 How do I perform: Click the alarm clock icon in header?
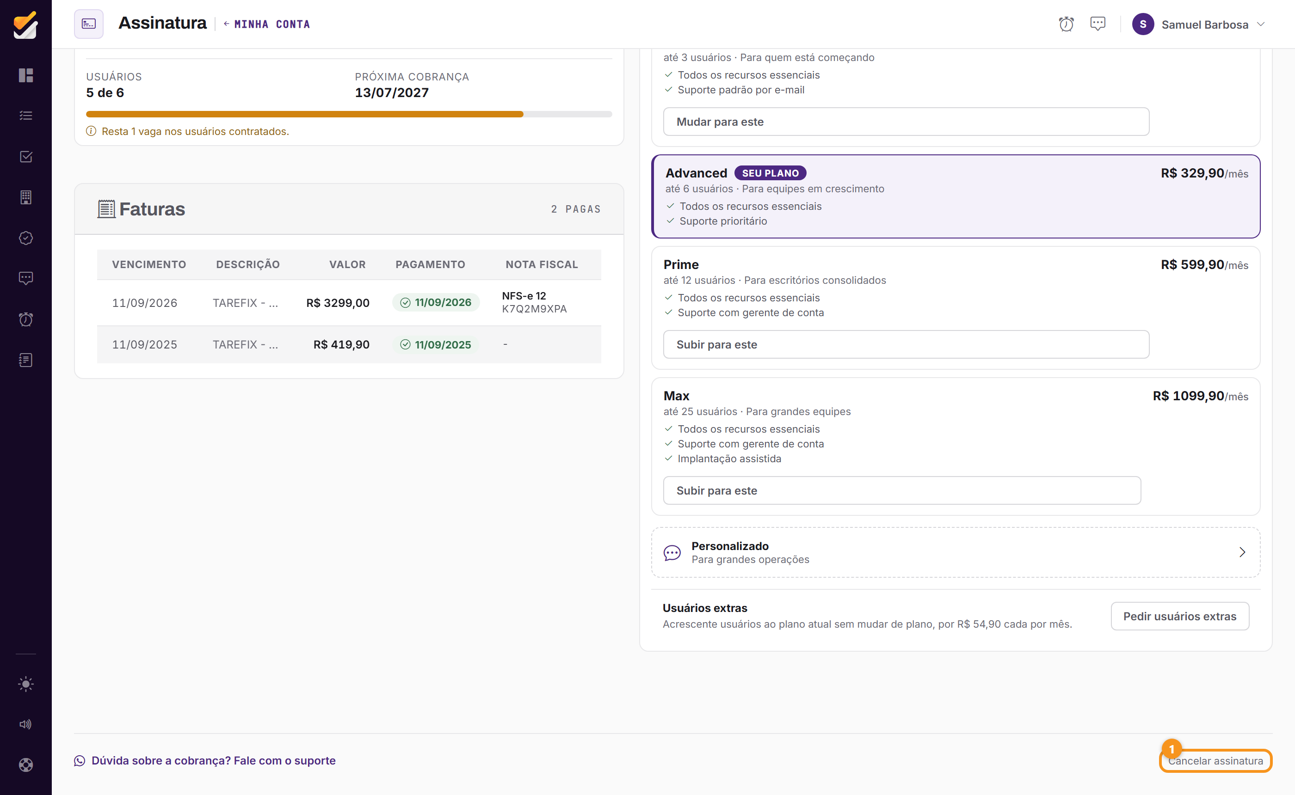pyautogui.click(x=1066, y=24)
